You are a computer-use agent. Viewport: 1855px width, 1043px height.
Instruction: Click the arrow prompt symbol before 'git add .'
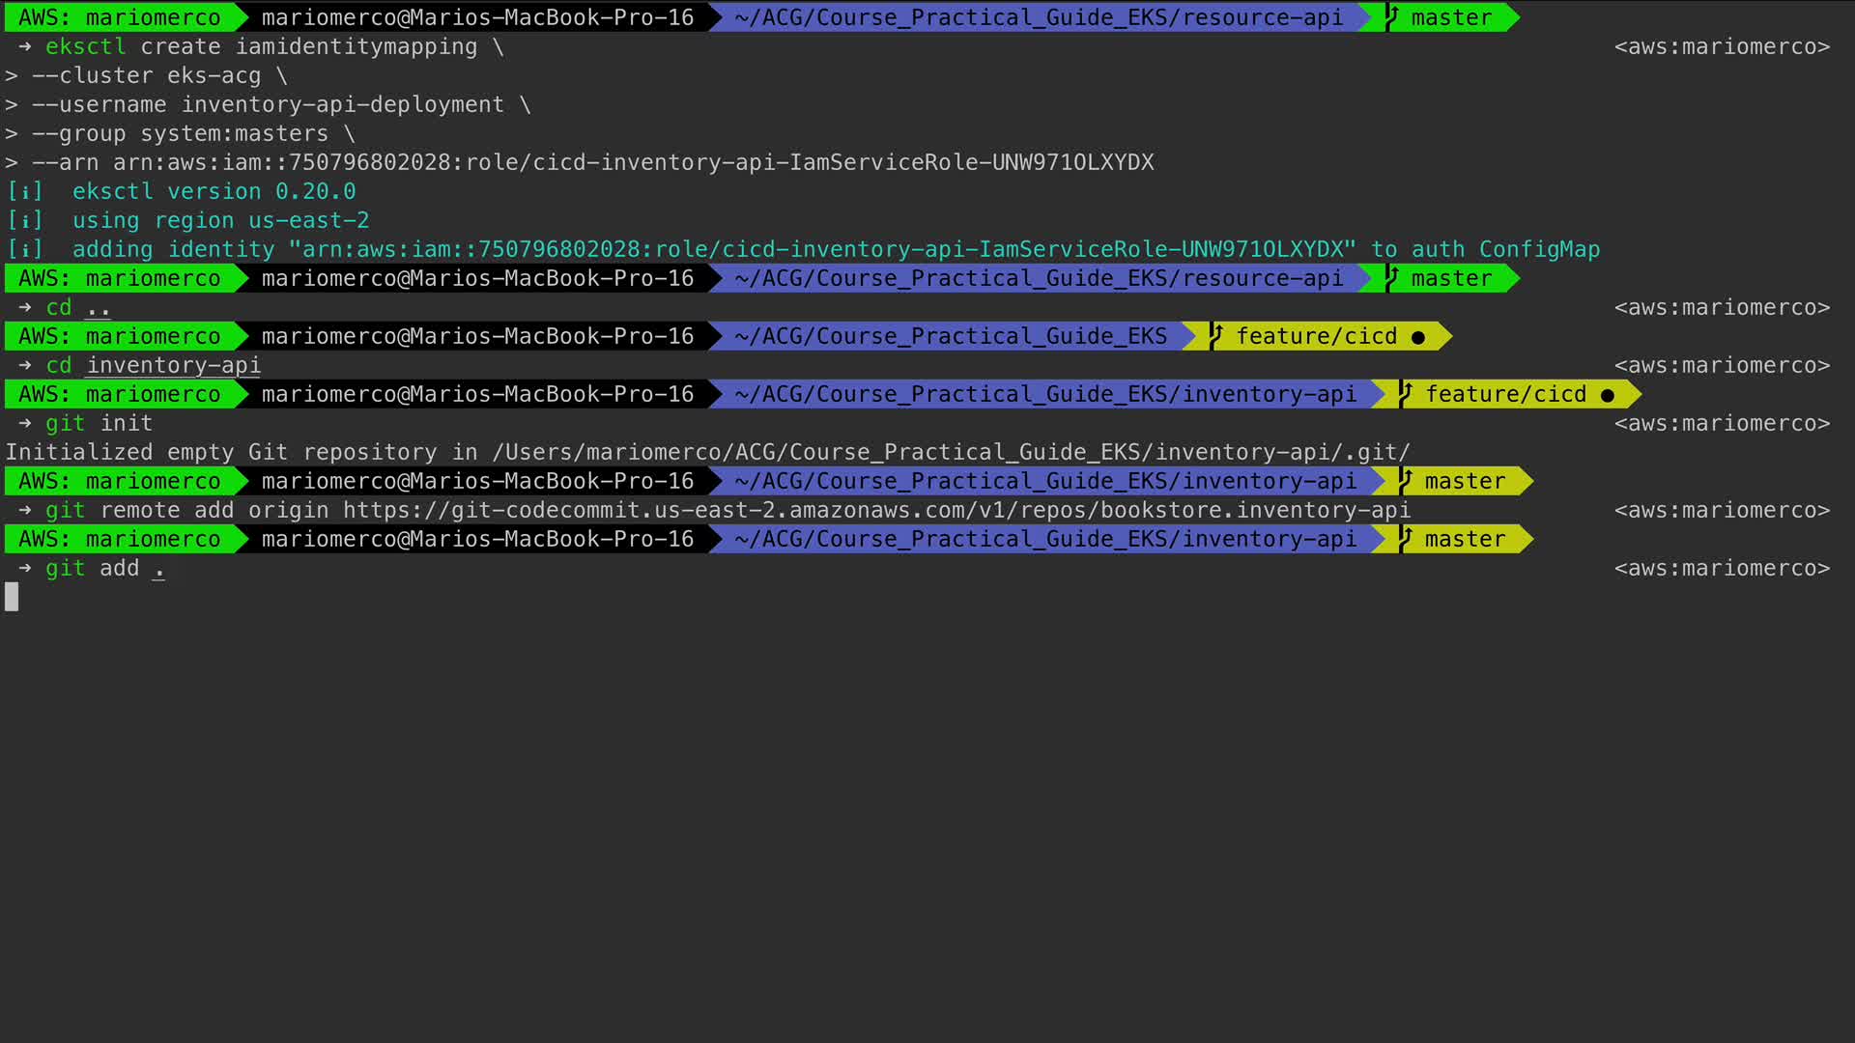click(x=25, y=568)
